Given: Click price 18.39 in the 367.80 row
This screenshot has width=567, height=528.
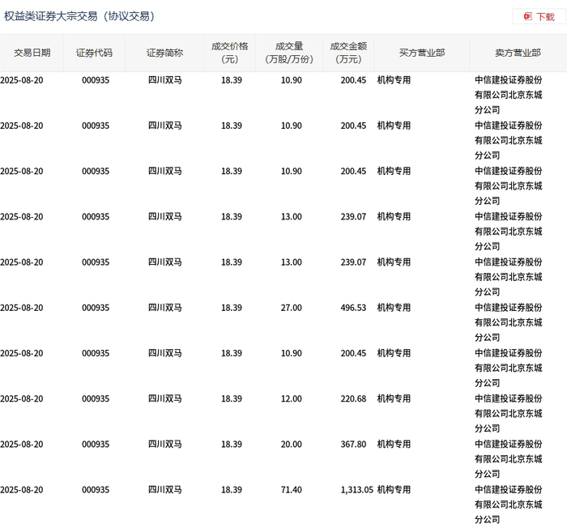Looking at the screenshot, I should point(232,445).
